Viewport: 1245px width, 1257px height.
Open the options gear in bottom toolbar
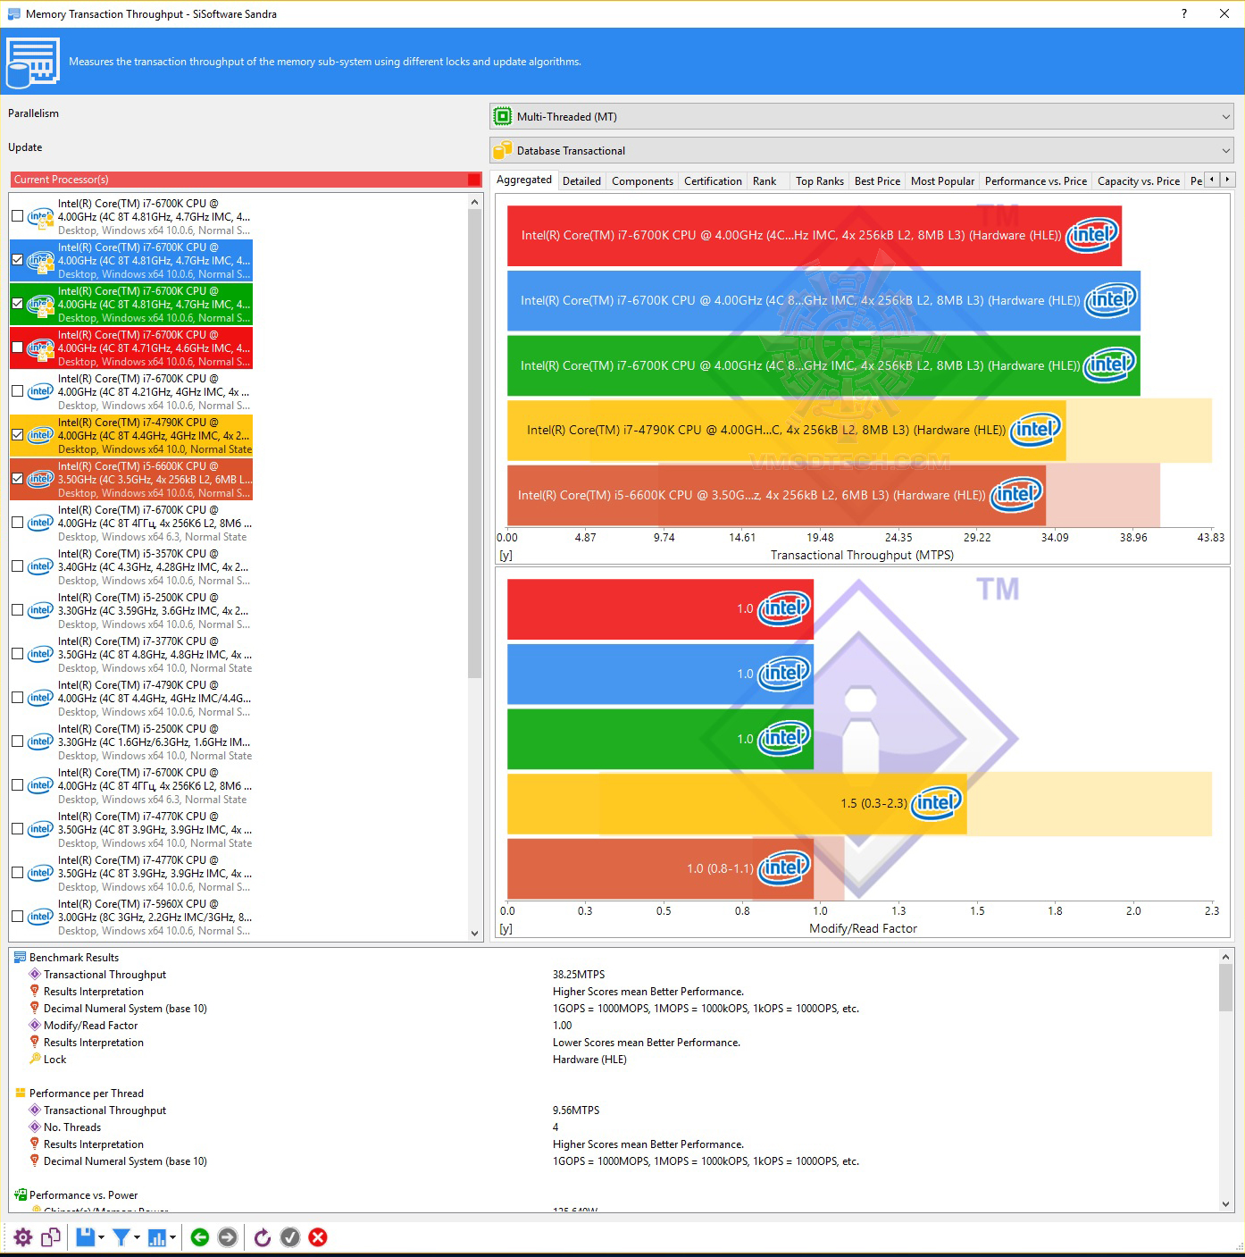click(23, 1237)
